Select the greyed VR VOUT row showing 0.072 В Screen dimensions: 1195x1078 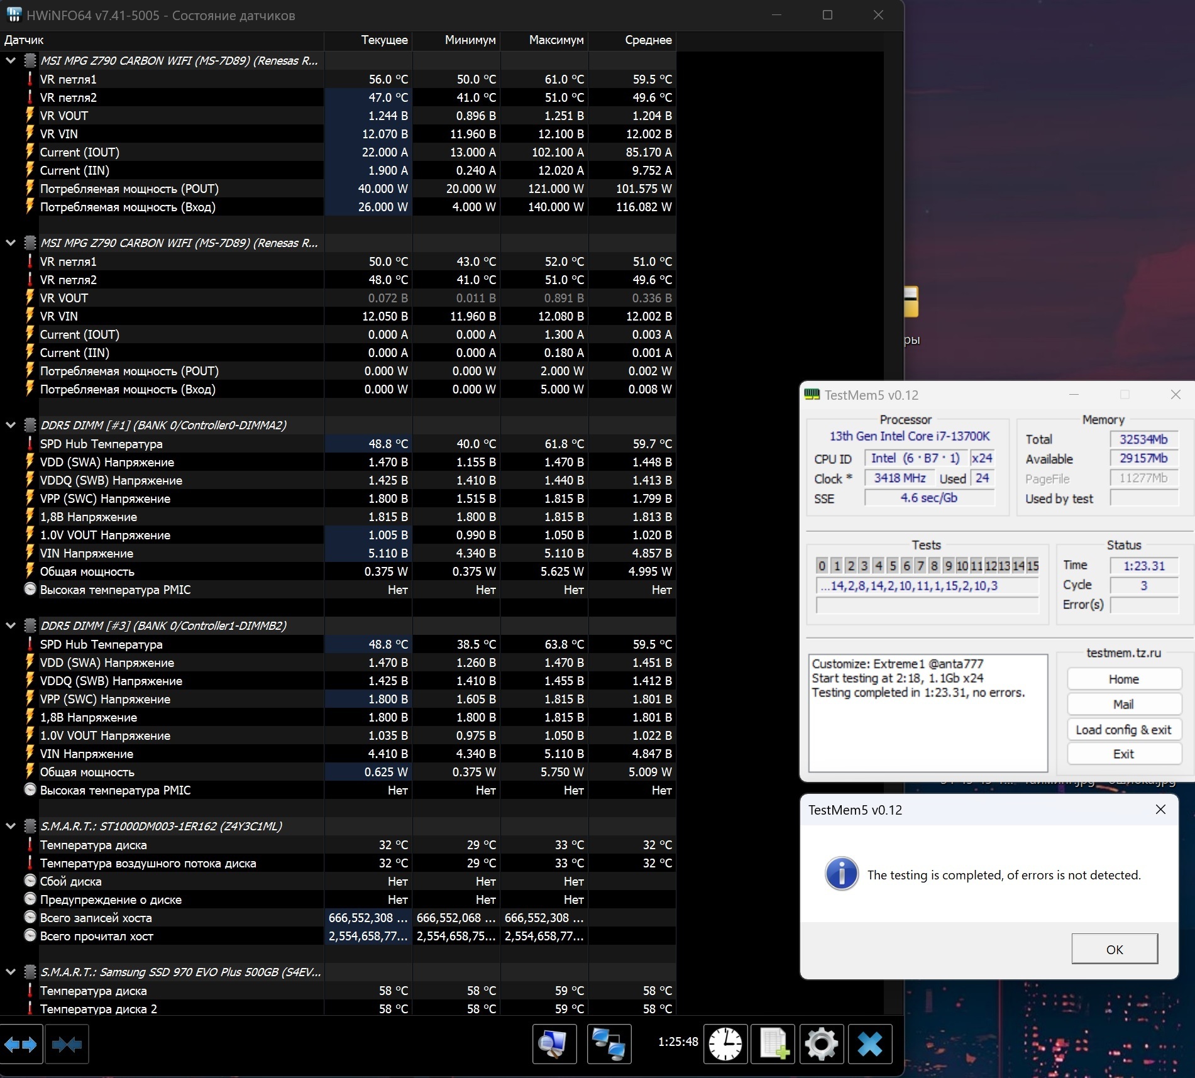click(338, 298)
